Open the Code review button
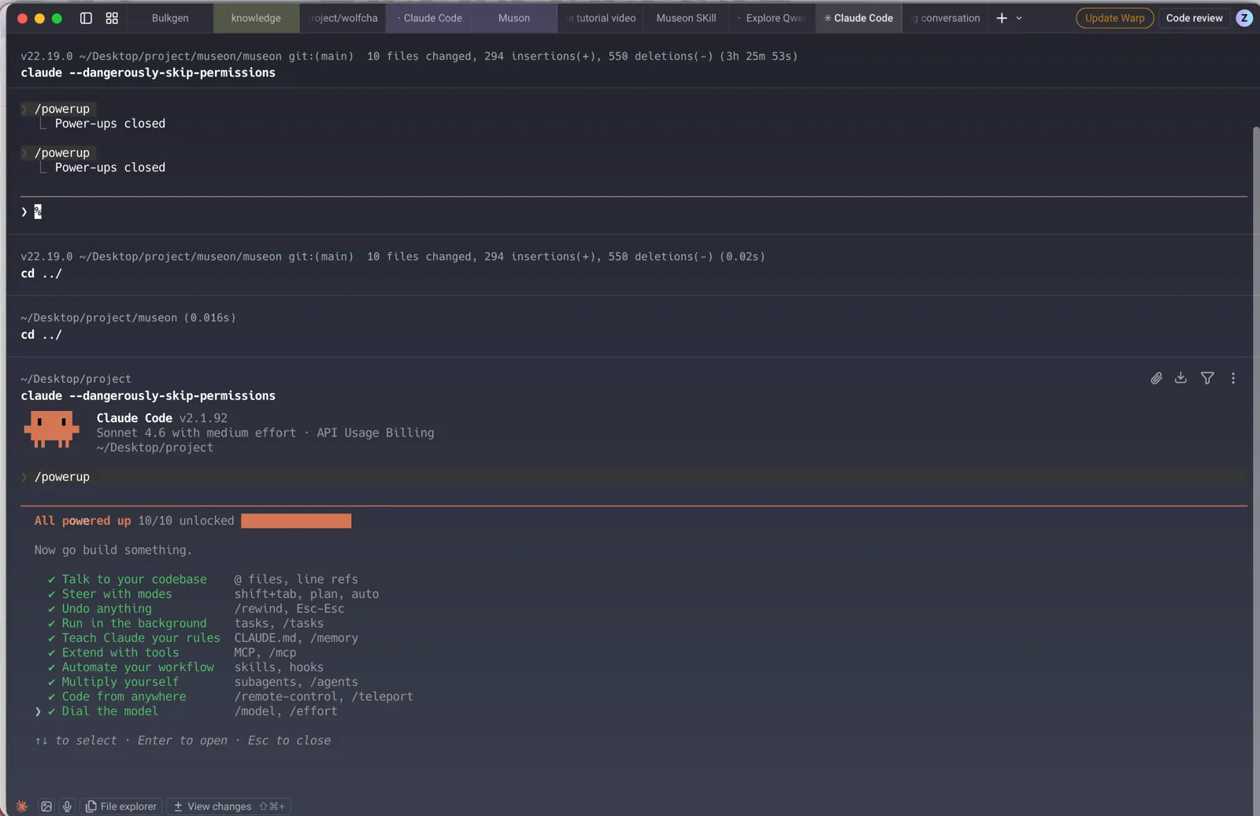The width and height of the screenshot is (1260, 816). (x=1194, y=18)
